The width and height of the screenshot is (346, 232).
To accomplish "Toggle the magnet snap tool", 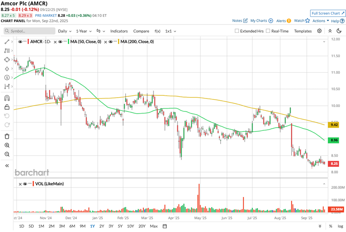I will [7, 98].
